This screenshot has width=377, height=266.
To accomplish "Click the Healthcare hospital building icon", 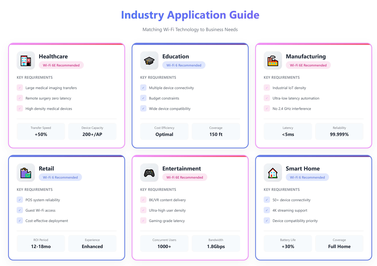I will click(x=26, y=60).
